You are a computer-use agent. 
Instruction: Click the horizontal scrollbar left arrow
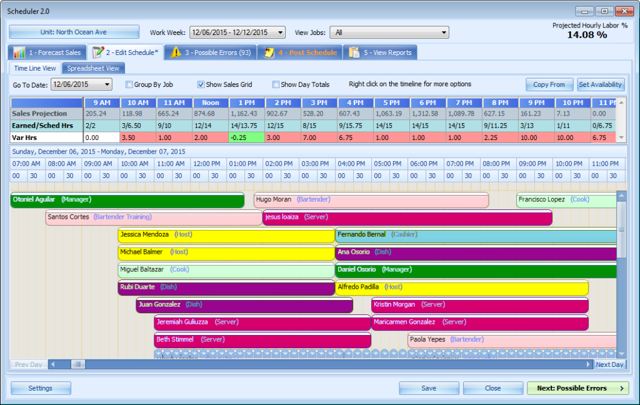[52, 364]
